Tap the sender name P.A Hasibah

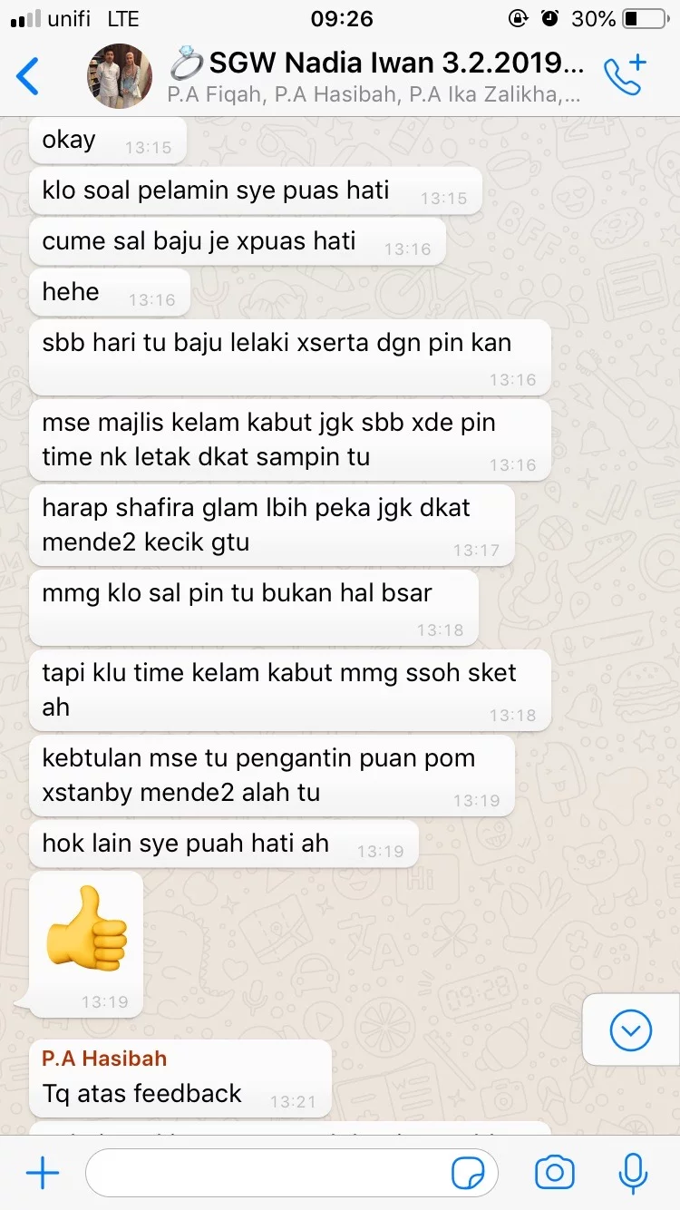point(104,1059)
